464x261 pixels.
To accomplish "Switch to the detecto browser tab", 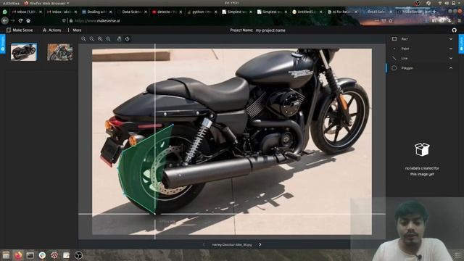I will click(167, 12).
